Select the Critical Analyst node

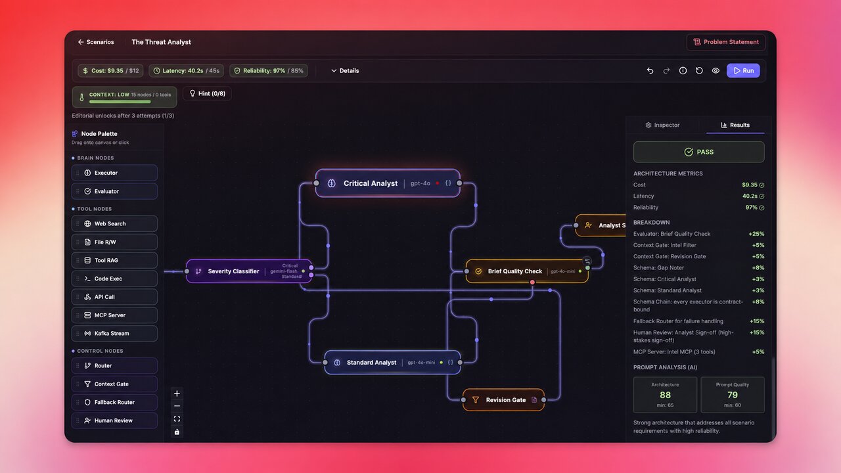pyautogui.click(x=388, y=183)
